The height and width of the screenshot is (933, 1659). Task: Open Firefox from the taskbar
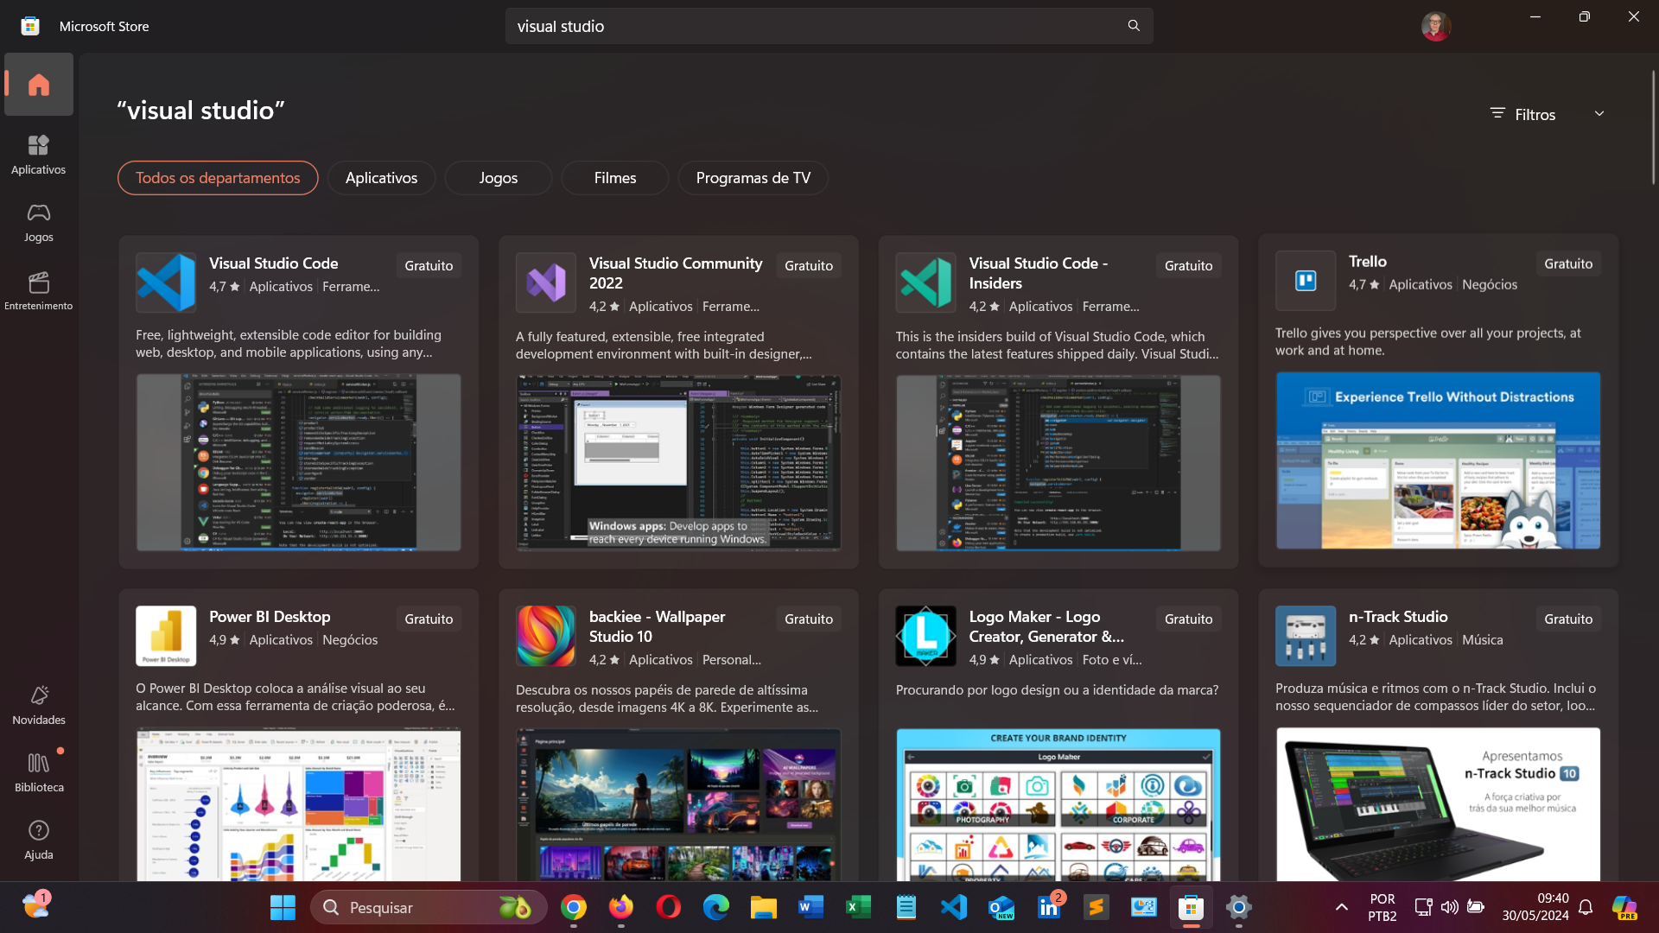point(621,907)
